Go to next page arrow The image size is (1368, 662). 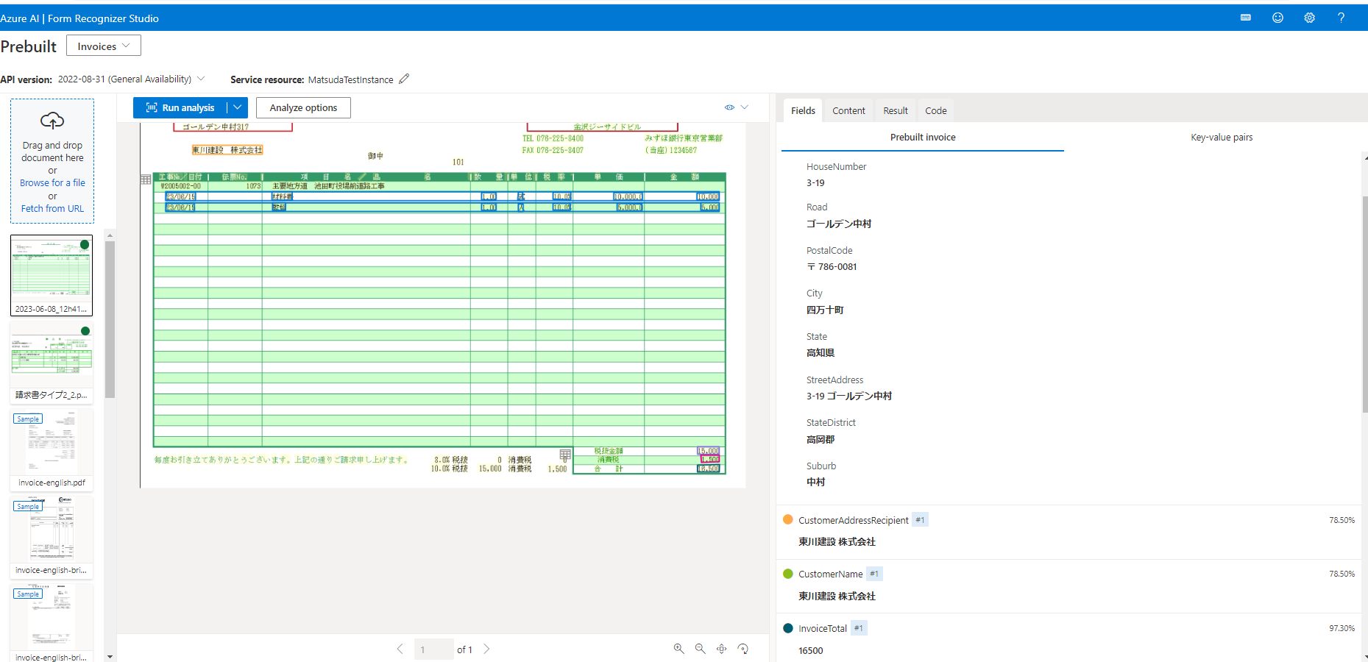486,649
